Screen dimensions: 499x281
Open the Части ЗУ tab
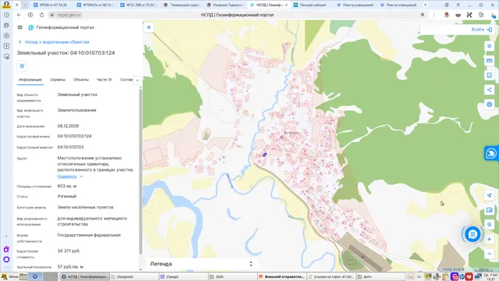point(104,80)
